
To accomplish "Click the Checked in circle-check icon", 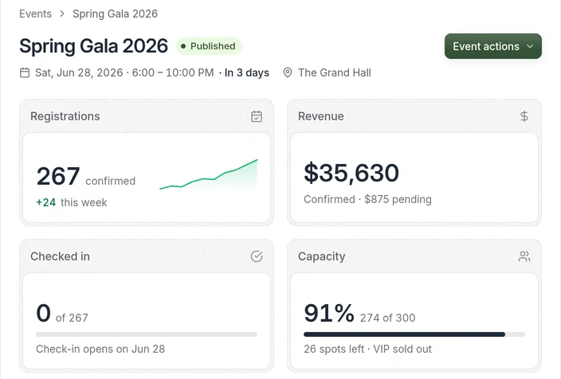I will 257,256.
